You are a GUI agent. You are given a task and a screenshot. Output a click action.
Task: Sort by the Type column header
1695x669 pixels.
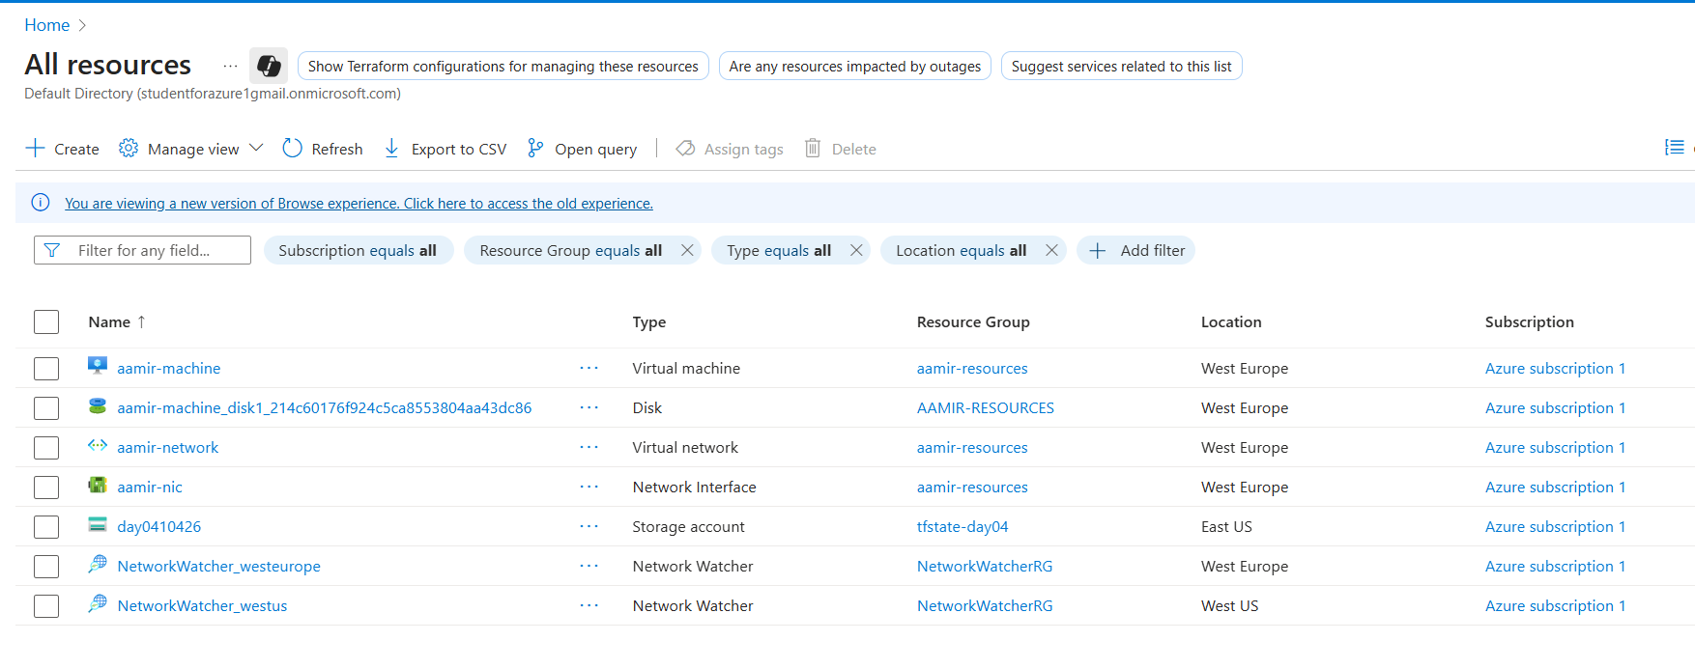(x=649, y=321)
